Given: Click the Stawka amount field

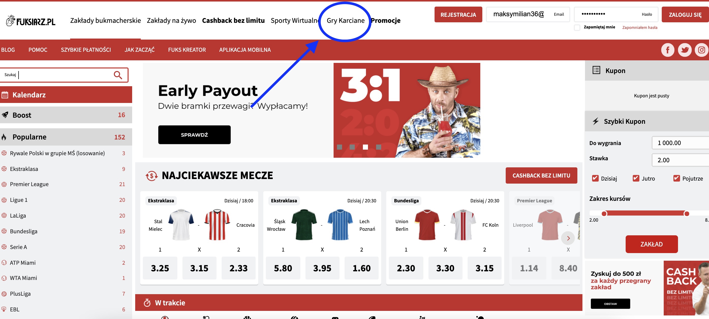Looking at the screenshot, I should click(680, 160).
